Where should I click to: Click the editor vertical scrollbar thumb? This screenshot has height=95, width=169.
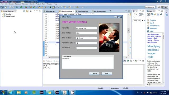128,31
